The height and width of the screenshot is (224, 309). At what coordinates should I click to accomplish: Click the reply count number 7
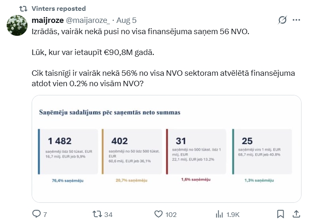45,214
